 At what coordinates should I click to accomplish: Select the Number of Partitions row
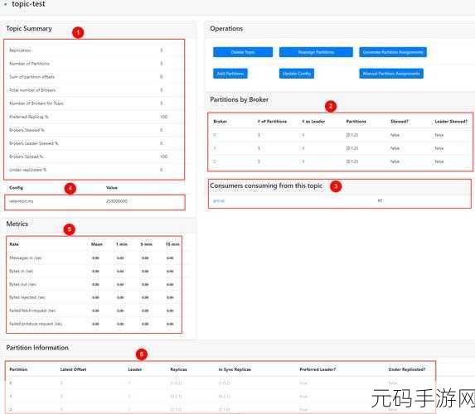click(x=94, y=64)
